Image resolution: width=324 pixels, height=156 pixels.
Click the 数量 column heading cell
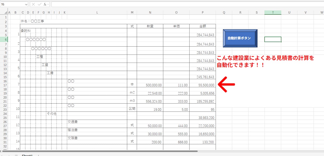click(x=150, y=26)
